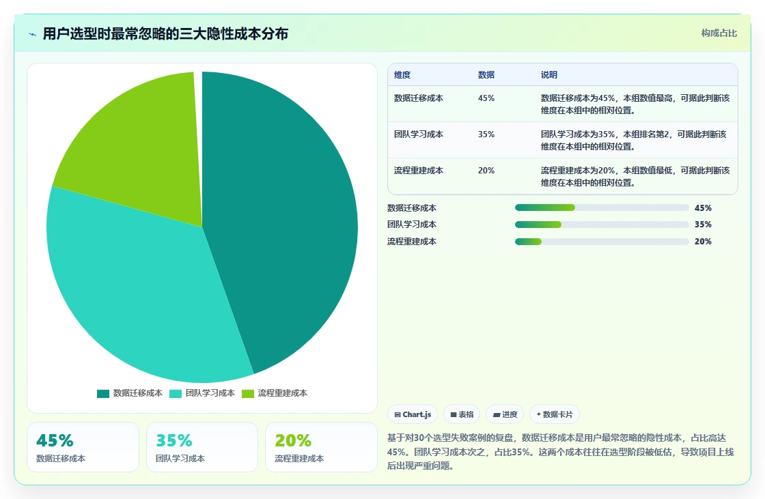
Task: Click the description for 流程重建成本为20%
Action: 635,177
